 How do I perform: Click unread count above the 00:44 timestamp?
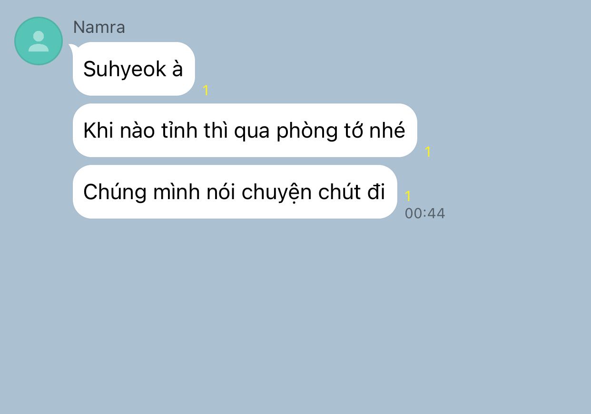[408, 196]
